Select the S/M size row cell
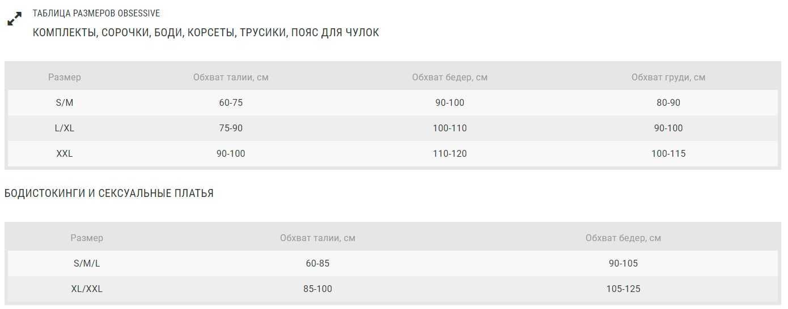 [x=65, y=102]
